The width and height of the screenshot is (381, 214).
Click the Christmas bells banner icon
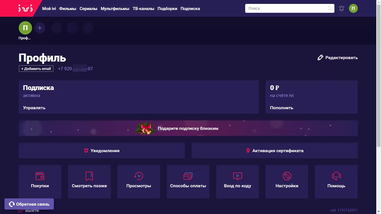(x=145, y=128)
